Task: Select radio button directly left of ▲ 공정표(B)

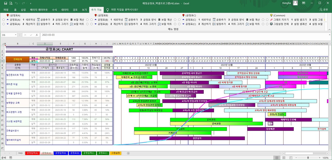Action: point(91,20)
